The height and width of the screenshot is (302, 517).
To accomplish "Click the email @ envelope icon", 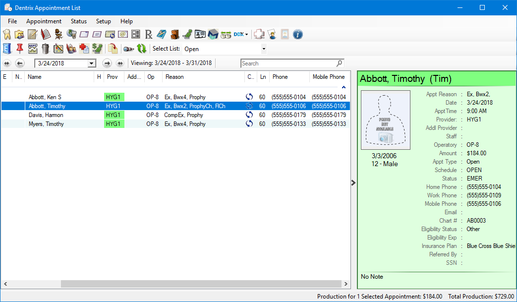I will [123, 34].
